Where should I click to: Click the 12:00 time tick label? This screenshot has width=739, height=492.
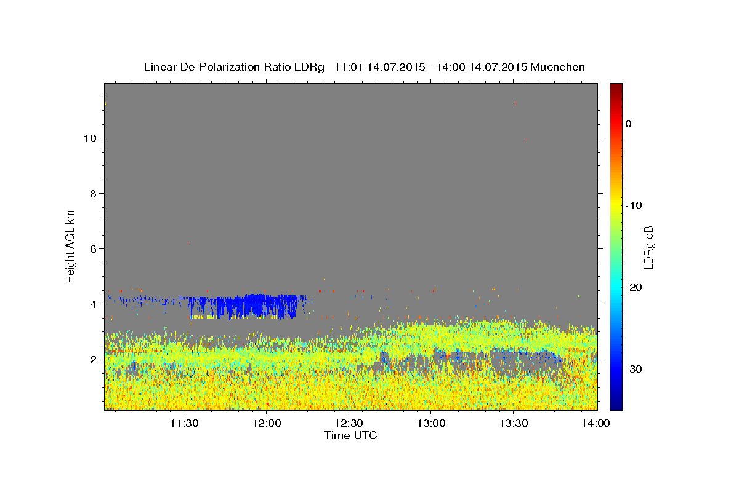coord(267,423)
